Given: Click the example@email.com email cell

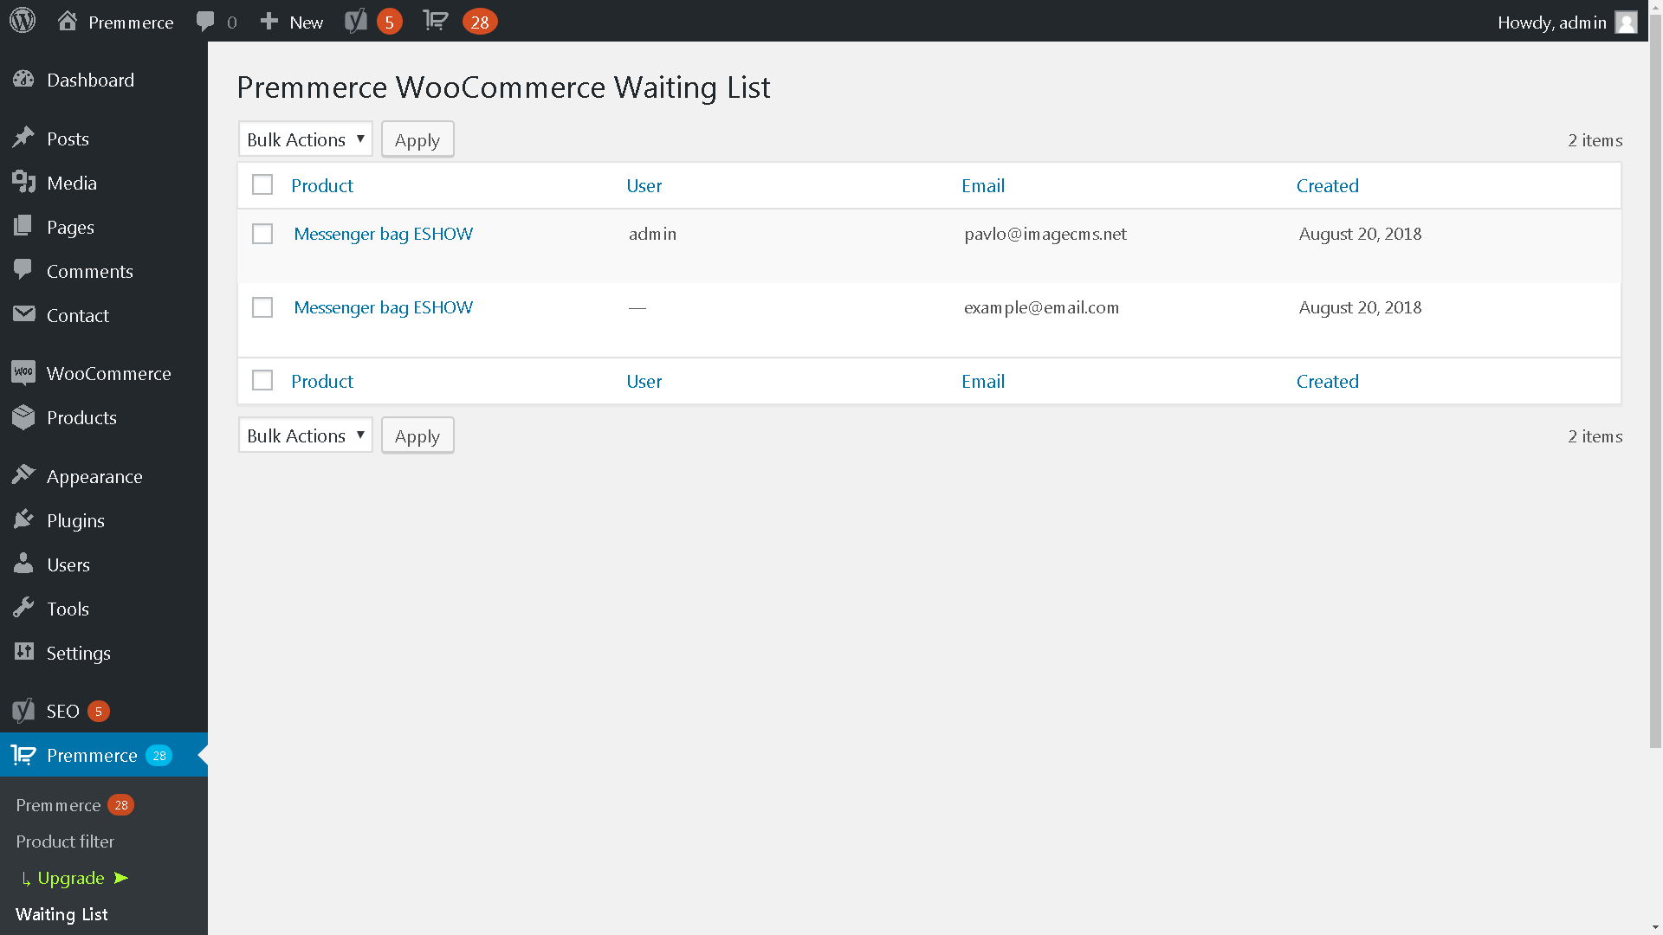Looking at the screenshot, I should tap(1041, 307).
